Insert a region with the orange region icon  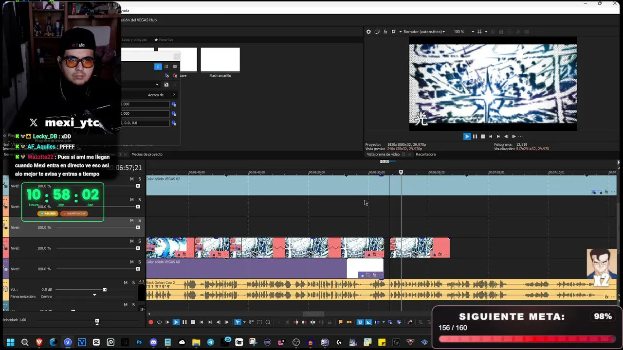pos(348,322)
